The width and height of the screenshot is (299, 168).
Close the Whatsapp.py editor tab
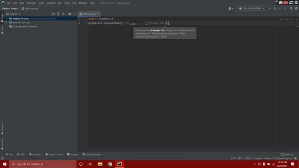(x=99, y=14)
